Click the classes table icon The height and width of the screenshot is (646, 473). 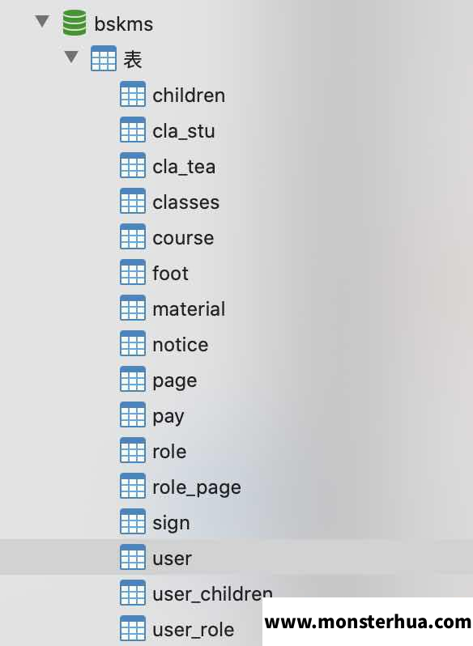pos(133,201)
